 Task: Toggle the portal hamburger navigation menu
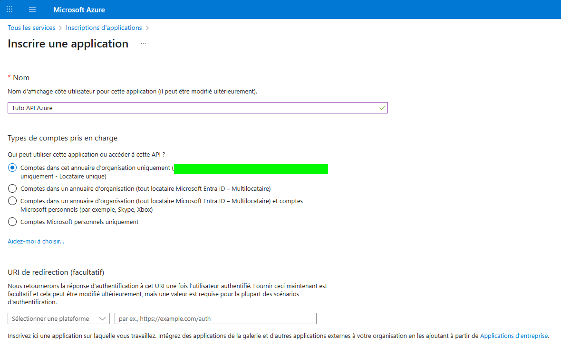click(x=32, y=9)
